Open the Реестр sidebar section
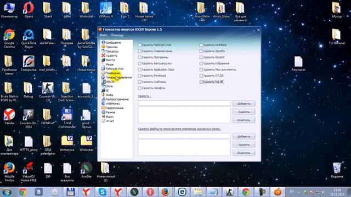The width and height of the screenshot is (351, 197). pos(109,60)
